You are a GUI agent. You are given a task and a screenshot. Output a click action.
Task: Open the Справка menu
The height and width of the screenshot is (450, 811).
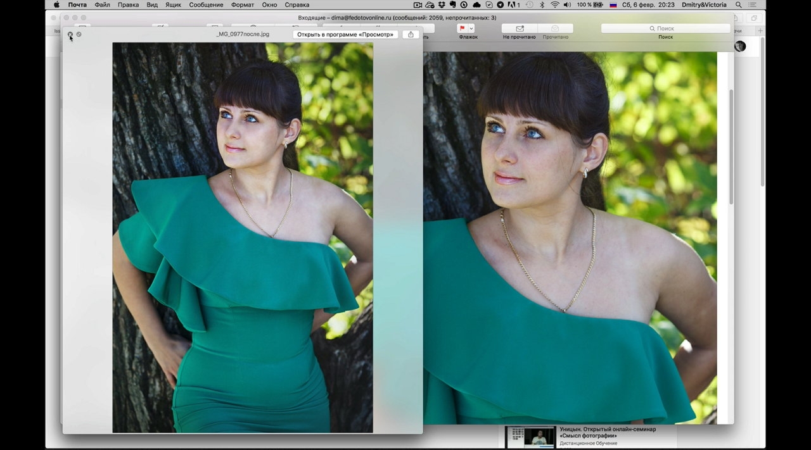tap(297, 4)
